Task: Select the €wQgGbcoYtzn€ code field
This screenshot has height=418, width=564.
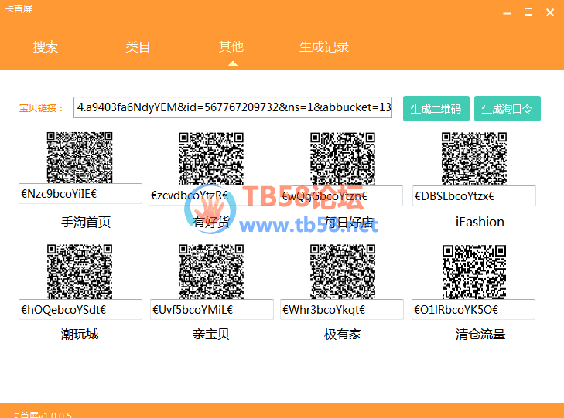Action: point(341,196)
